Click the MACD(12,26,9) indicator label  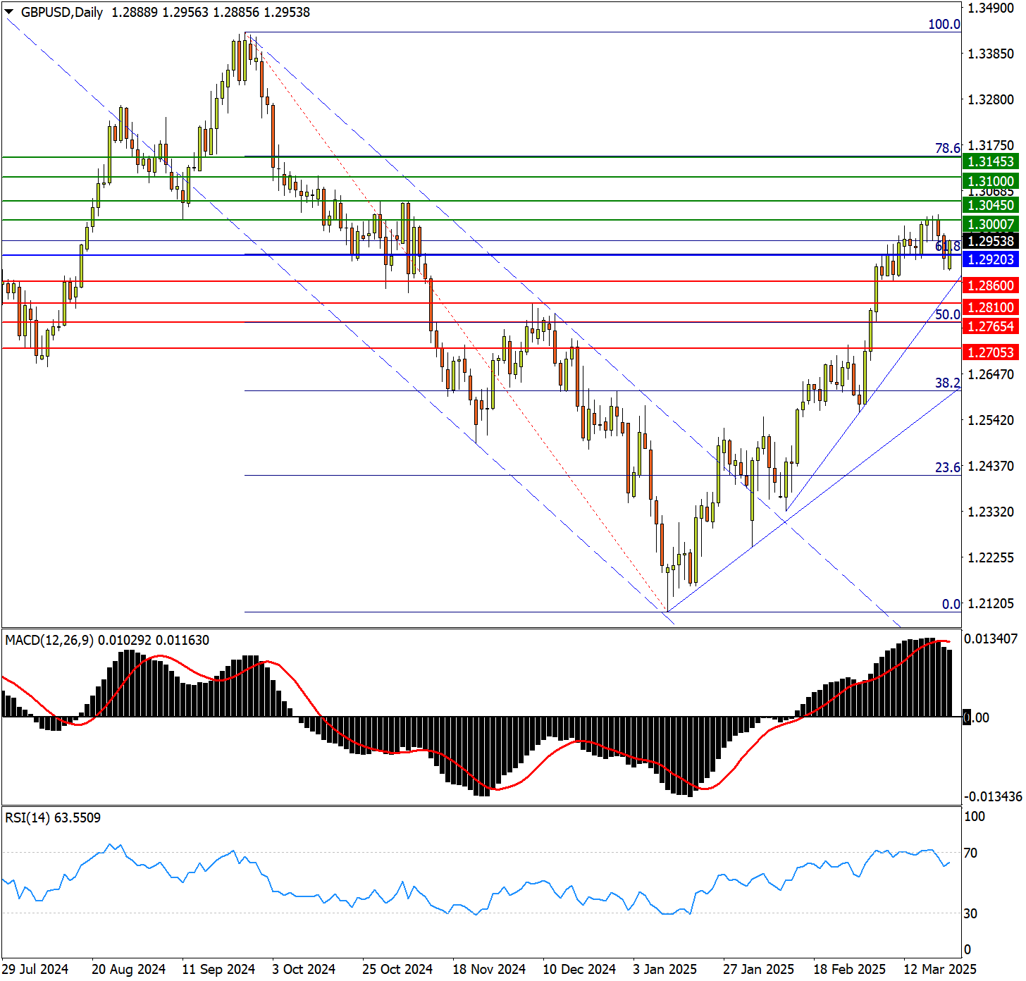49,640
